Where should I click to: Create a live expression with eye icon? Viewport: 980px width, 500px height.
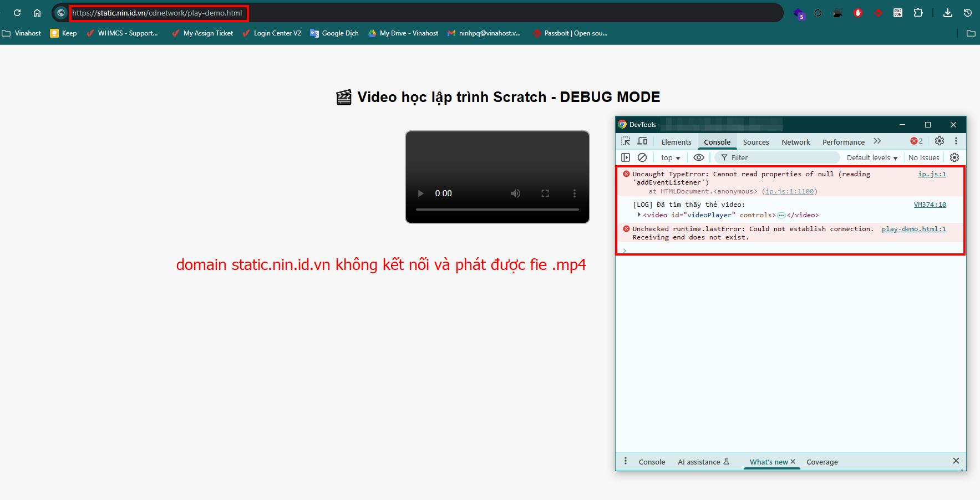[699, 157]
